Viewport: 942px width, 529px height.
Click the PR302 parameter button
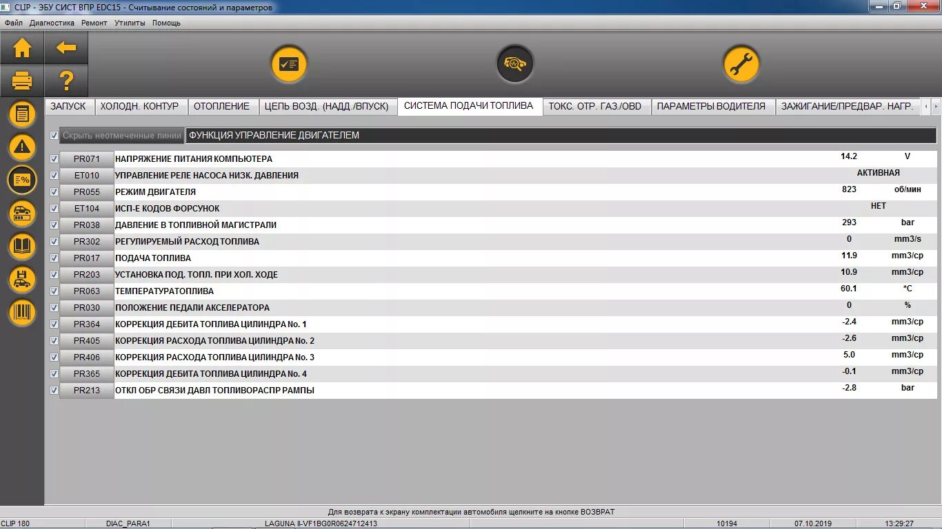[87, 242]
